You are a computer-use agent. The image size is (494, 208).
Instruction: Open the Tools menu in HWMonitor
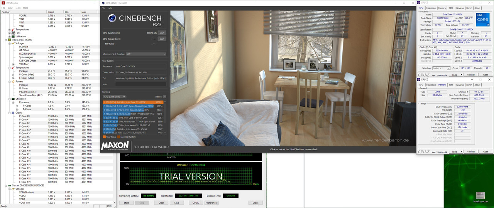(18, 8)
